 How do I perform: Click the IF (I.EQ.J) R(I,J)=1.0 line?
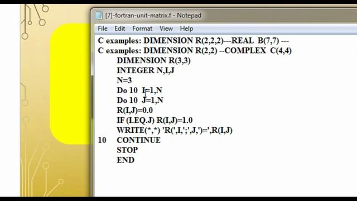tap(155, 121)
